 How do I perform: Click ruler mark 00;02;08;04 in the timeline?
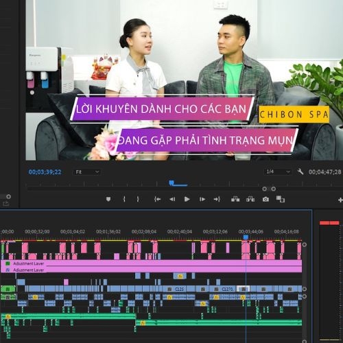point(144,232)
